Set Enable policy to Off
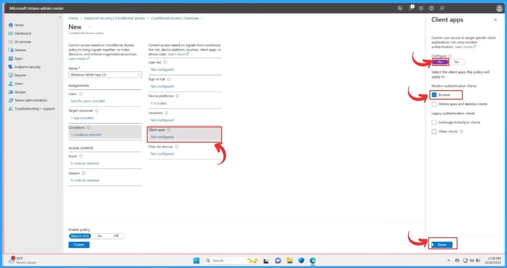Viewport: 507px width, 268px height. 116,236
